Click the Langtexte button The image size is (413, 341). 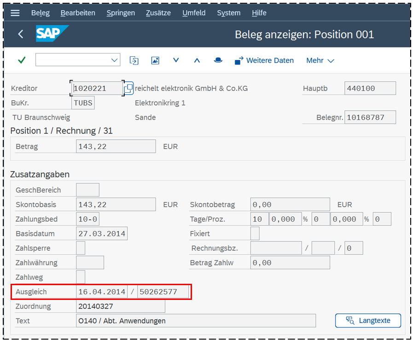[368, 320]
